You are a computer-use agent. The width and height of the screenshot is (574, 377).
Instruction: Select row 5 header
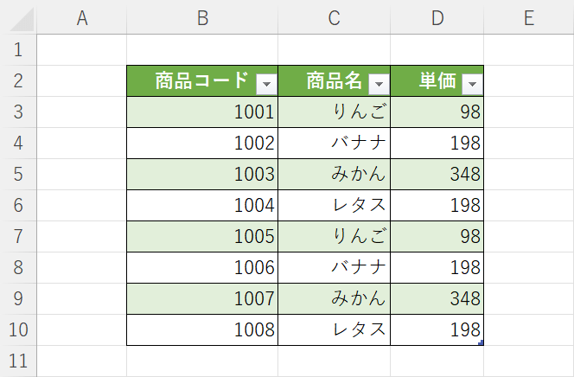(x=18, y=174)
